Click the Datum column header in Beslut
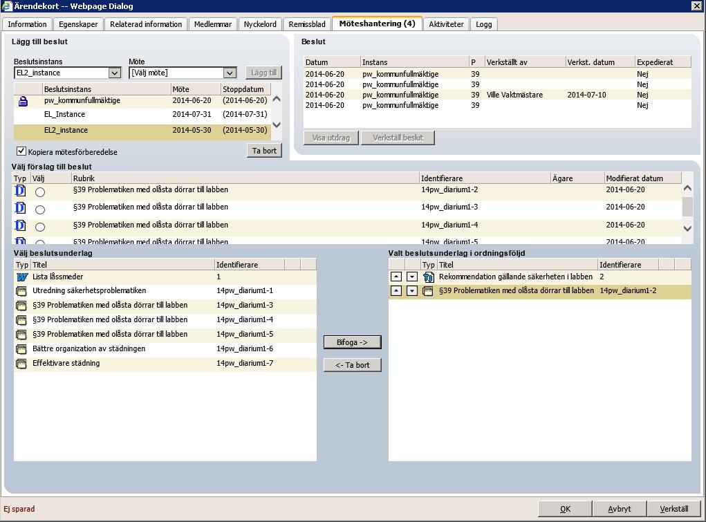Viewport: 706px width, 522px height. click(332, 62)
